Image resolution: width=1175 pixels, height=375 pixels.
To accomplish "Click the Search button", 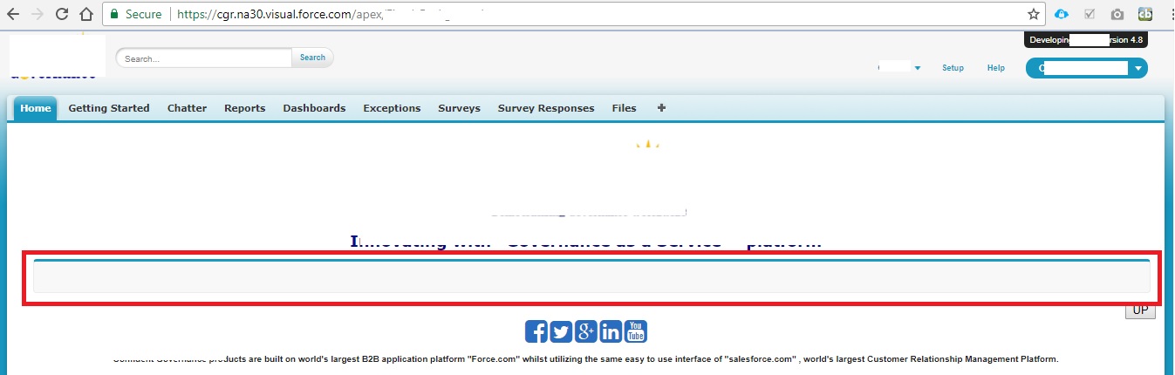I will coord(312,58).
